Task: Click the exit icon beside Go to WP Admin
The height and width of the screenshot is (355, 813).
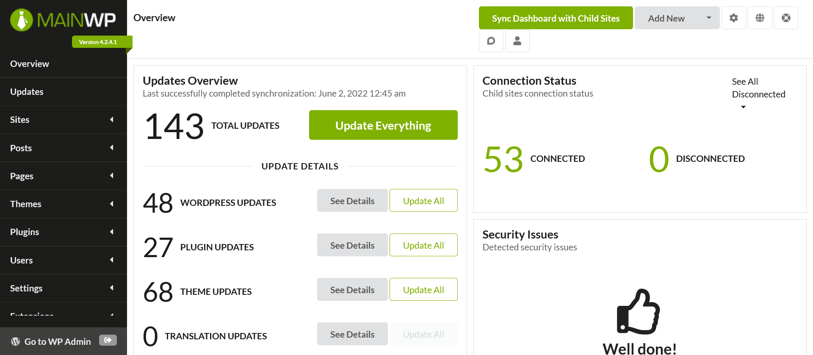Action: pos(108,340)
